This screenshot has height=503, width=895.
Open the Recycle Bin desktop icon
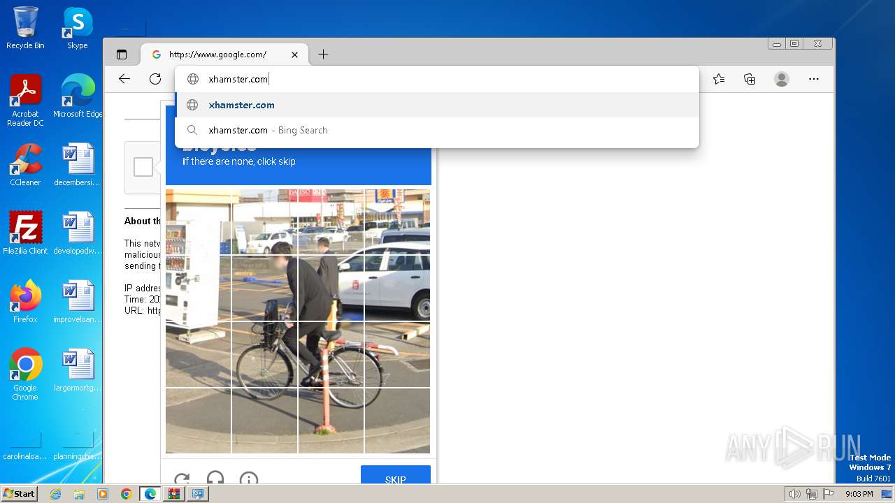(x=25, y=28)
